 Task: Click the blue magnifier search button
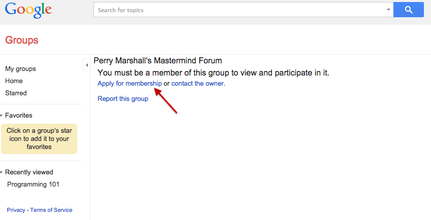[x=409, y=10]
